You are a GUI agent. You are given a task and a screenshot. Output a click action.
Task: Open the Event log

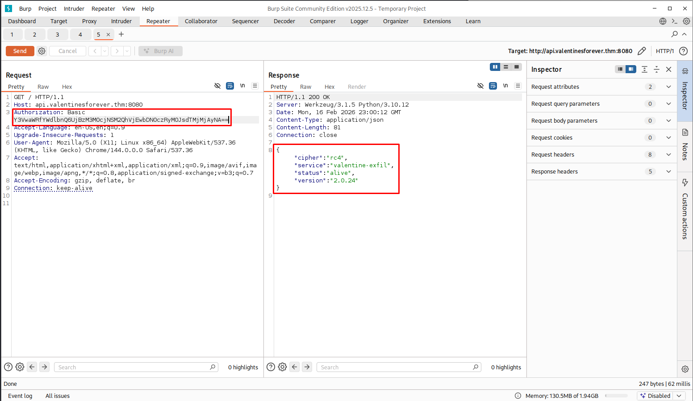tap(20, 396)
